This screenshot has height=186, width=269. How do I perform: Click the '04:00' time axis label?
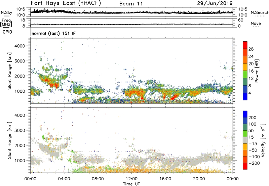coord(64,179)
